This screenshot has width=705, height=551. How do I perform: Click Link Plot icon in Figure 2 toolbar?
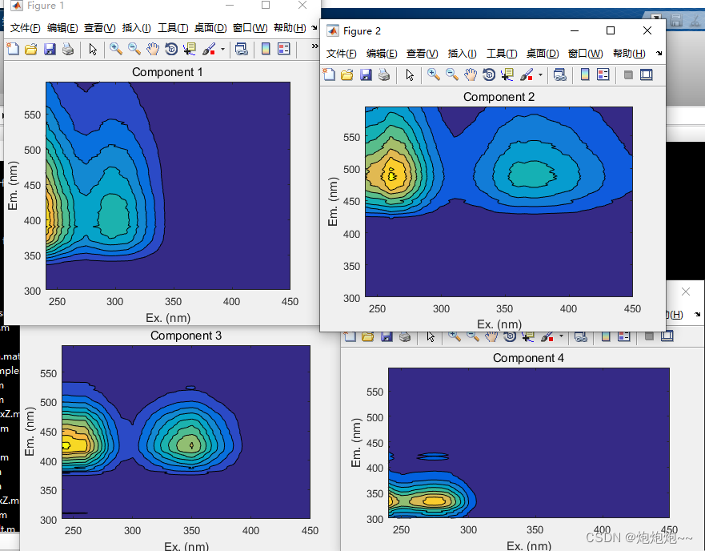[560, 74]
